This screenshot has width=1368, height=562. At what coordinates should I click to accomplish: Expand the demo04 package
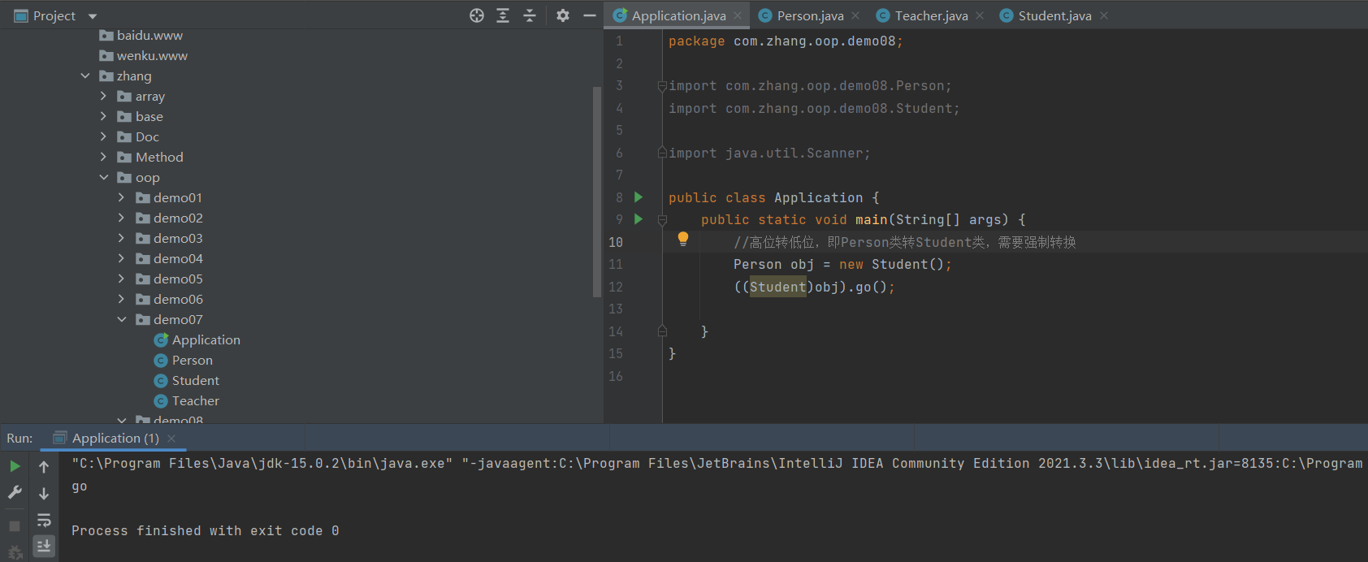(121, 258)
